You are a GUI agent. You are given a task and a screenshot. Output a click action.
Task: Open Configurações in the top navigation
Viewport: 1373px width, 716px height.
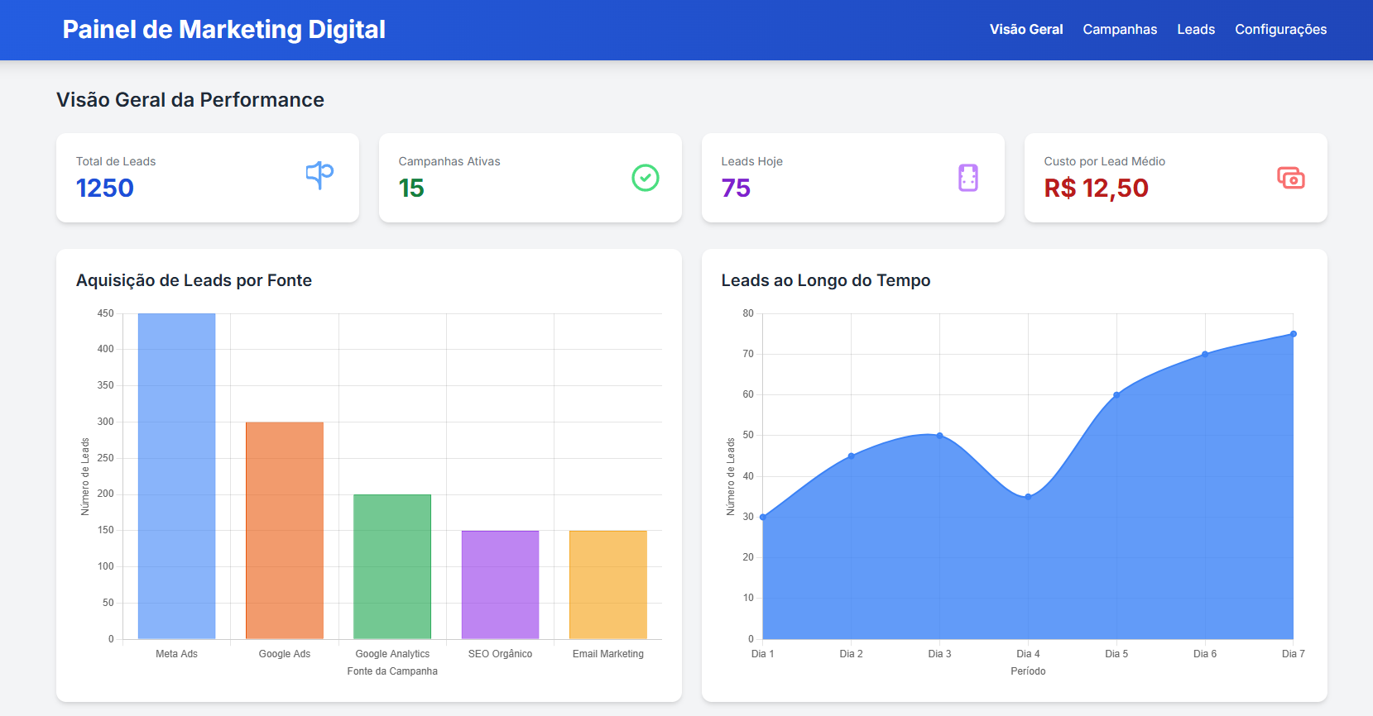click(1280, 30)
